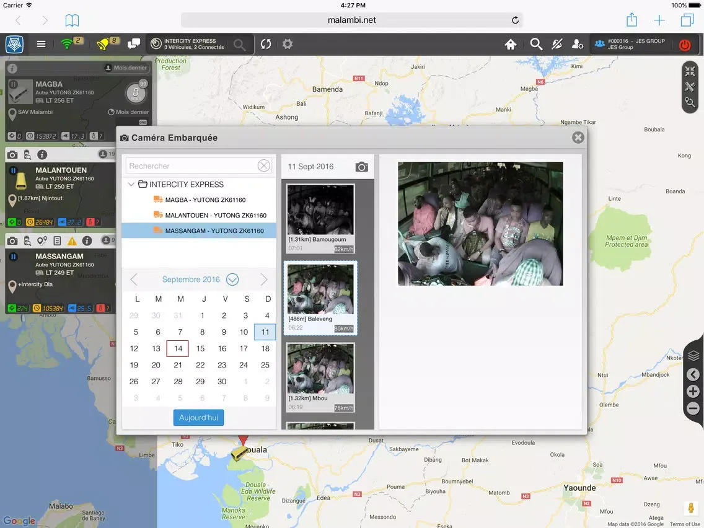Go to previous month in calendar
The image size is (704, 528).
[x=133, y=279]
